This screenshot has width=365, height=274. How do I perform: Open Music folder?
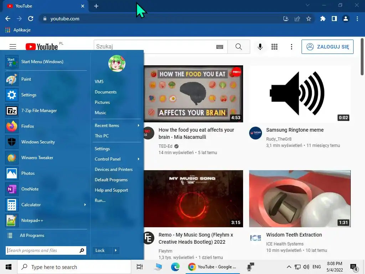(x=100, y=113)
